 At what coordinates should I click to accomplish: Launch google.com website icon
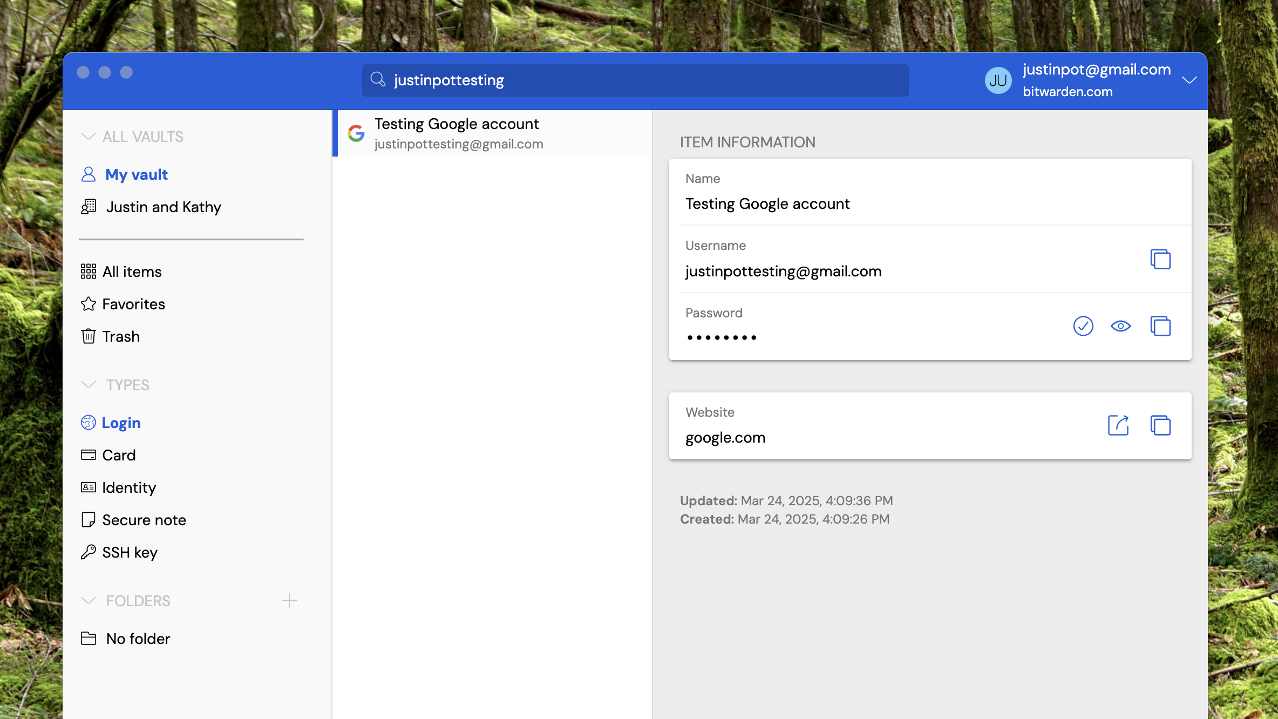point(1118,425)
